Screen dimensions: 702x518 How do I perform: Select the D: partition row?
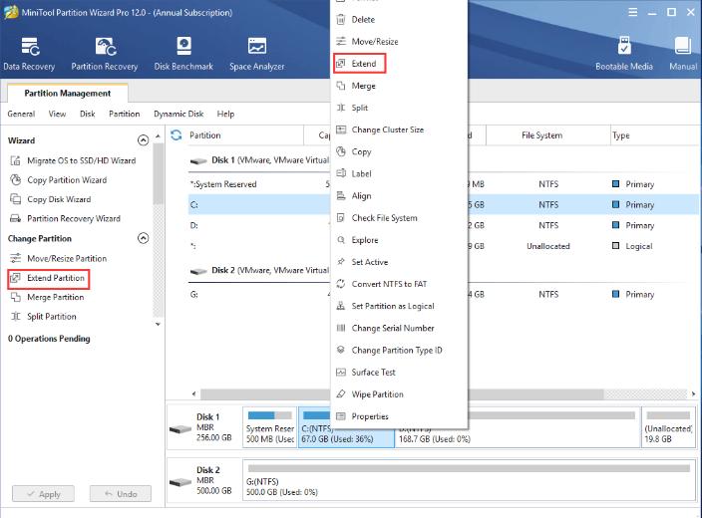(259, 225)
